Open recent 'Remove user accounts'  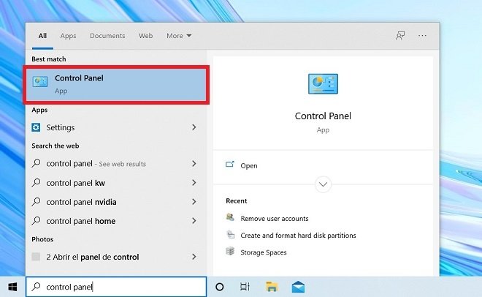[275, 218]
